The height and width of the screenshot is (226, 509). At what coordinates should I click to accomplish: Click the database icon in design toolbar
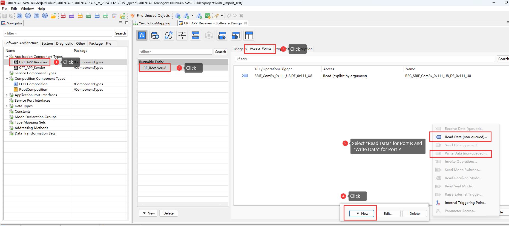(x=155, y=35)
